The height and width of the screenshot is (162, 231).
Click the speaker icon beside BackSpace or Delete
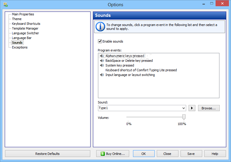tap(102, 61)
